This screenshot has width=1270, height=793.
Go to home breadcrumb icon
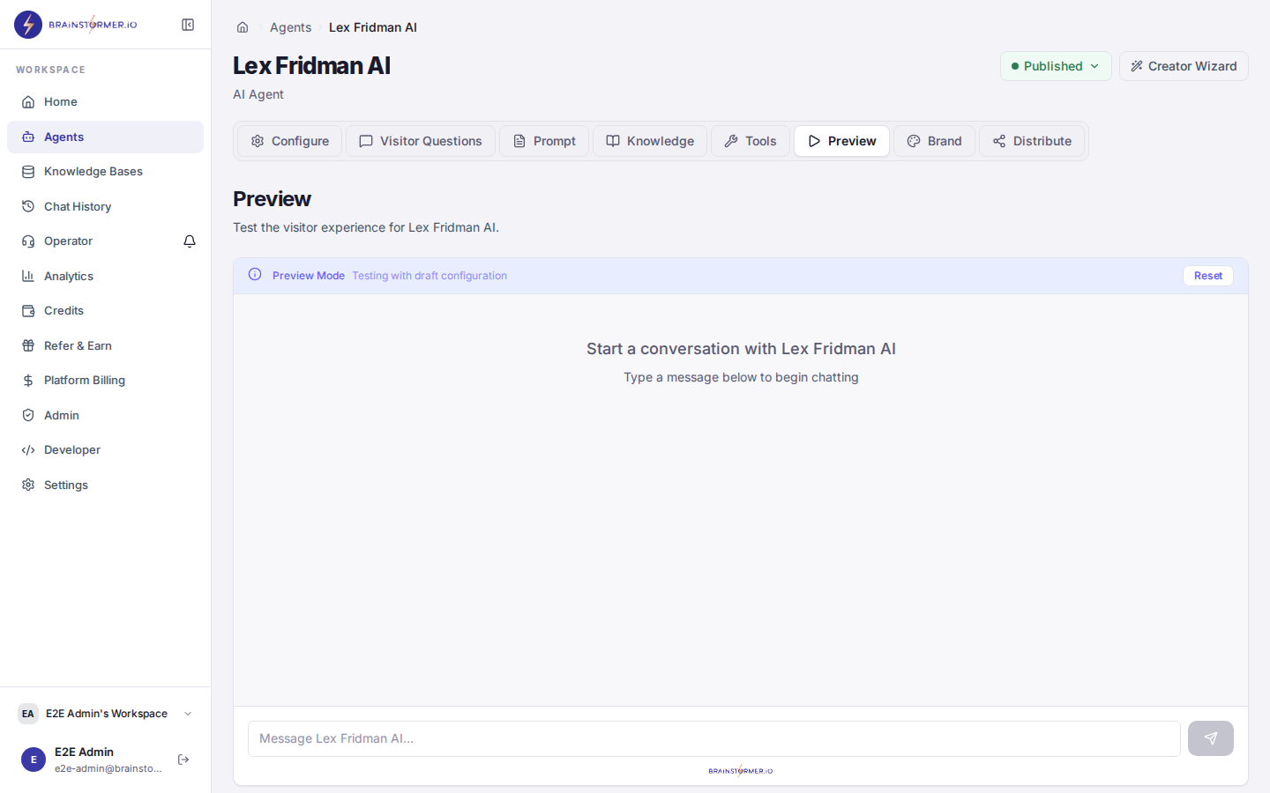243,27
